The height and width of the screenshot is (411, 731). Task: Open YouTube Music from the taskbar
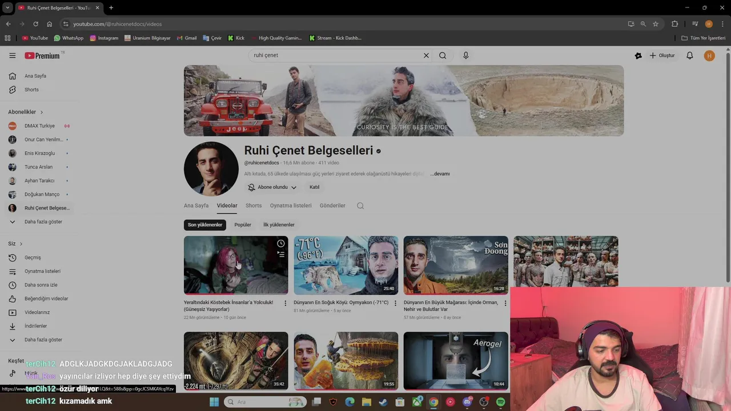coord(451,402)
